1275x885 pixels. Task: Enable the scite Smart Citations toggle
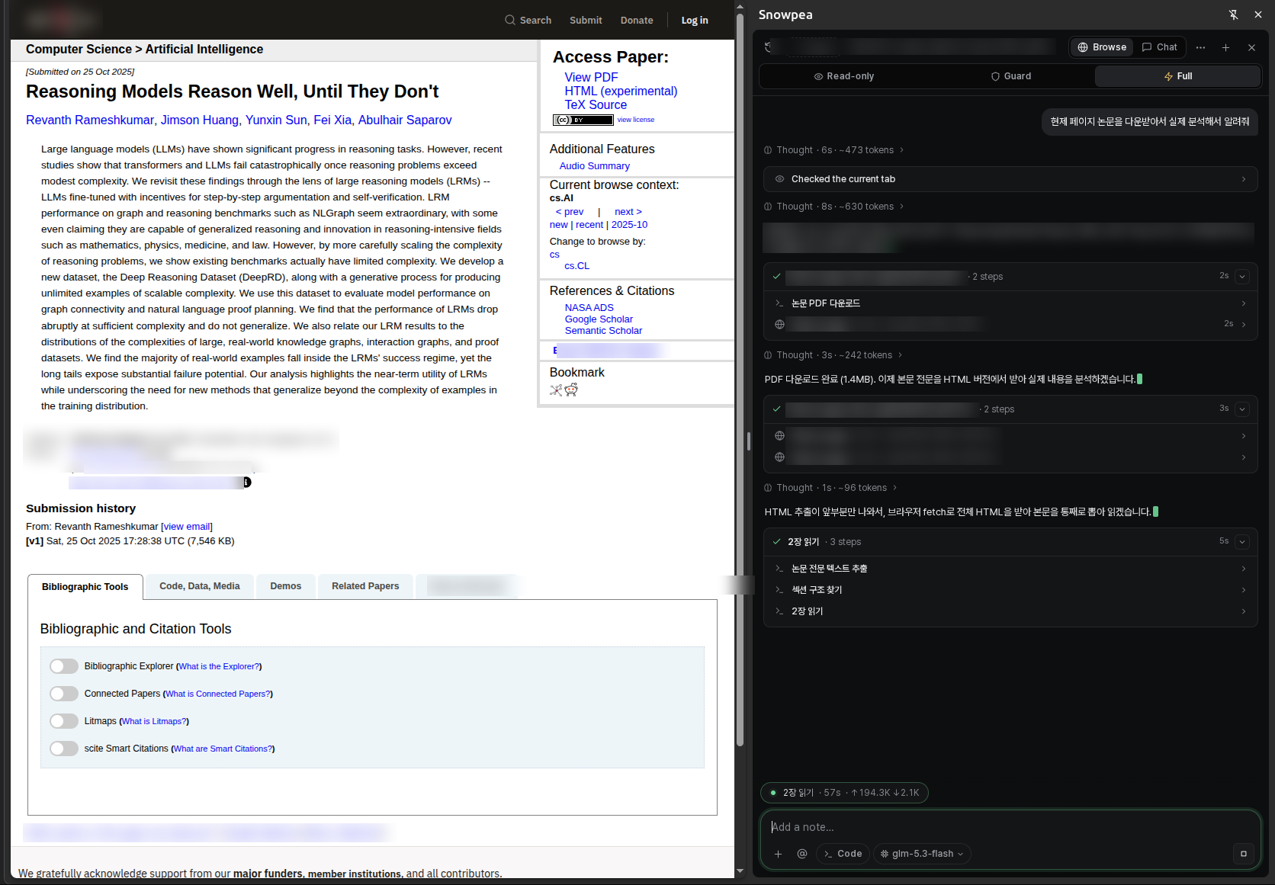click(64, 749)
